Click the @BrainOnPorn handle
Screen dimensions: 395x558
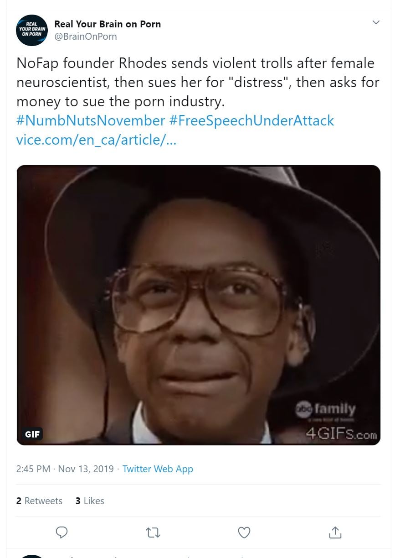[86, 37]
